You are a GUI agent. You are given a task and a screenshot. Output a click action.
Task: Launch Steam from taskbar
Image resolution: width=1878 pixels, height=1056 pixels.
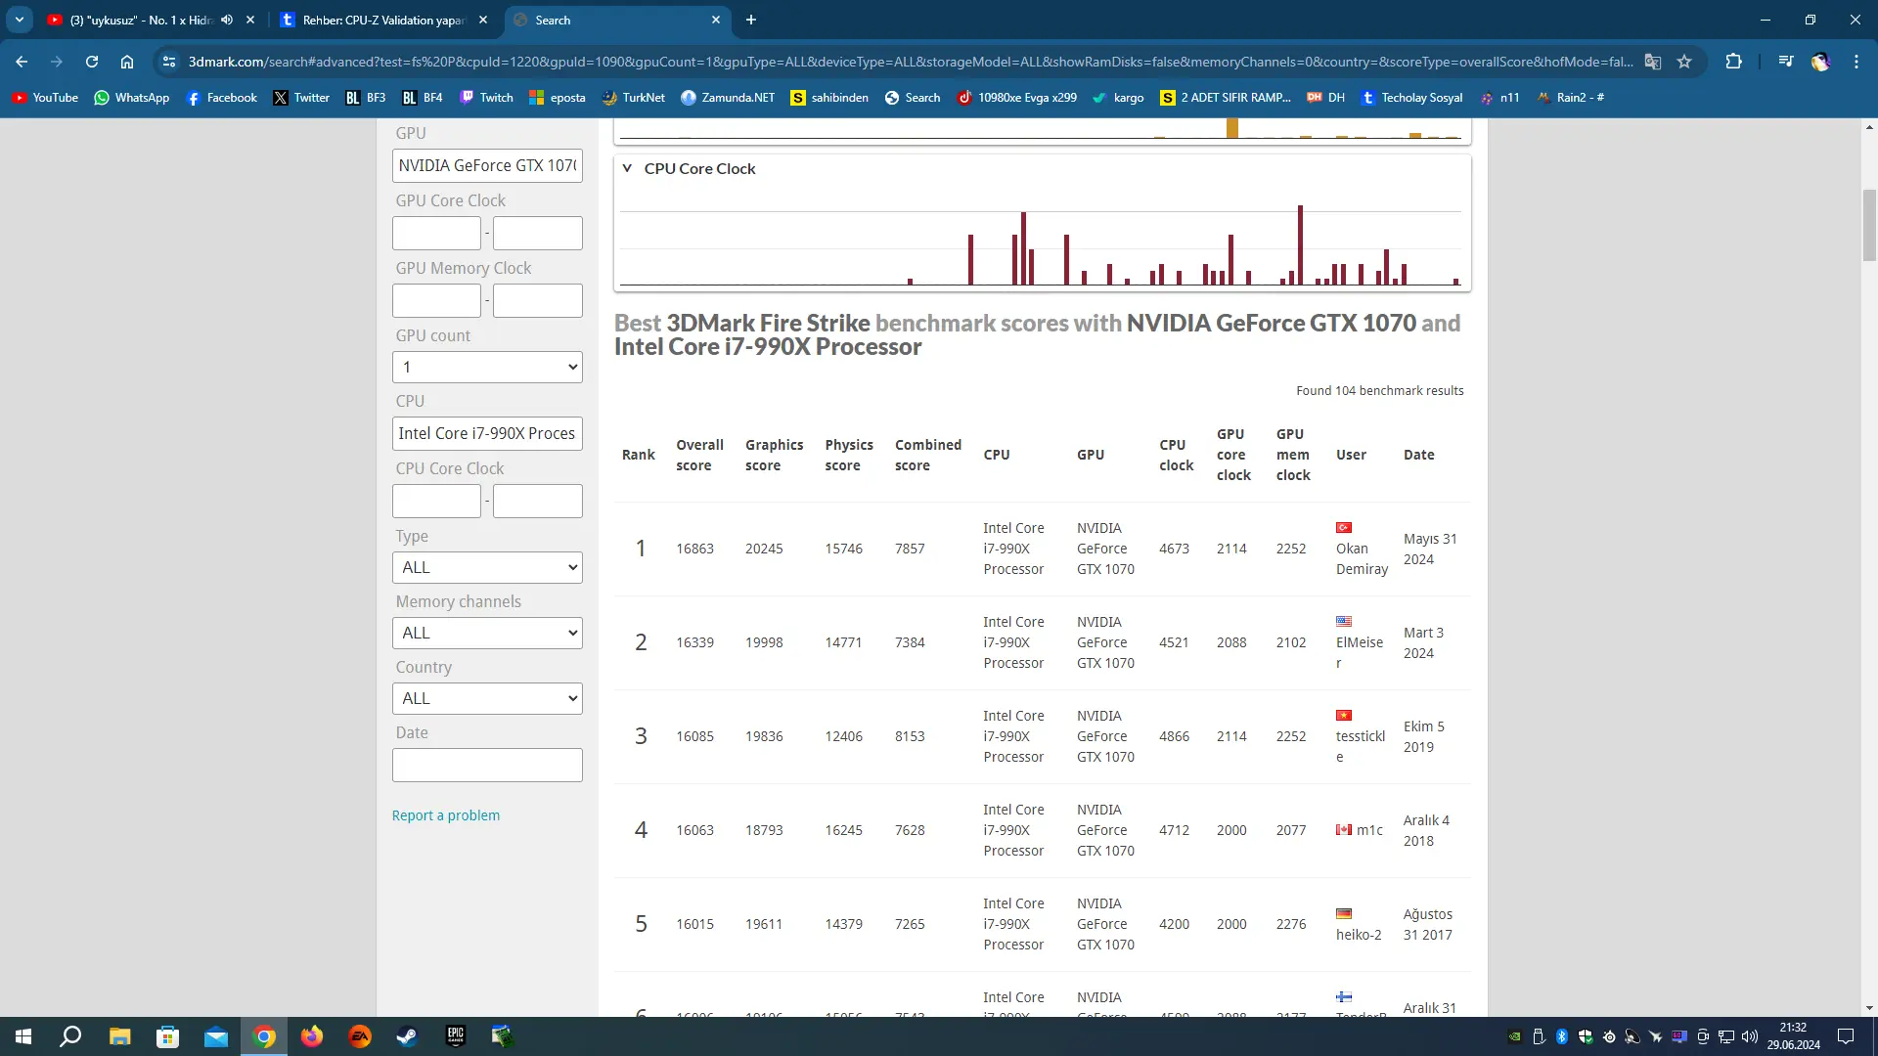pos(407,1036)
